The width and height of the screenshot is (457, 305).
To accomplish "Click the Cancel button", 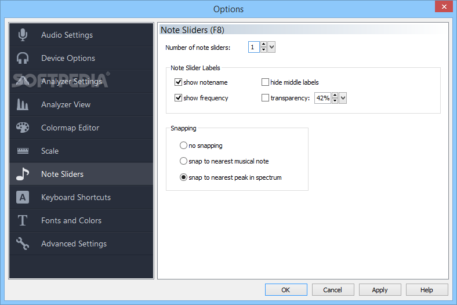I will 333,290.
